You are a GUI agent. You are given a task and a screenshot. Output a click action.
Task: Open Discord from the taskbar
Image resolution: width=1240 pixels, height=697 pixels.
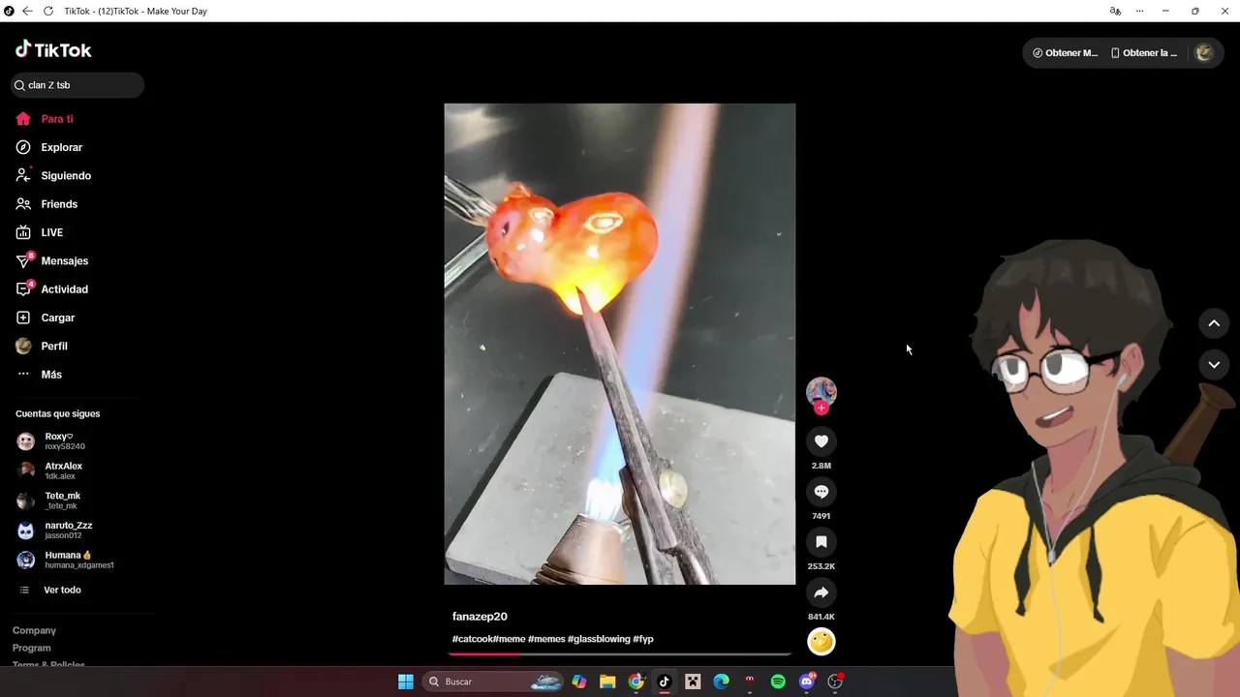click(807, 682)
